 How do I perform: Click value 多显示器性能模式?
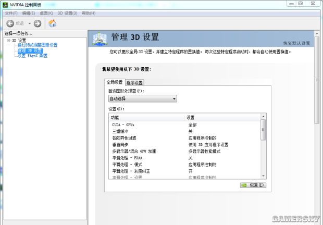(204, 152)
